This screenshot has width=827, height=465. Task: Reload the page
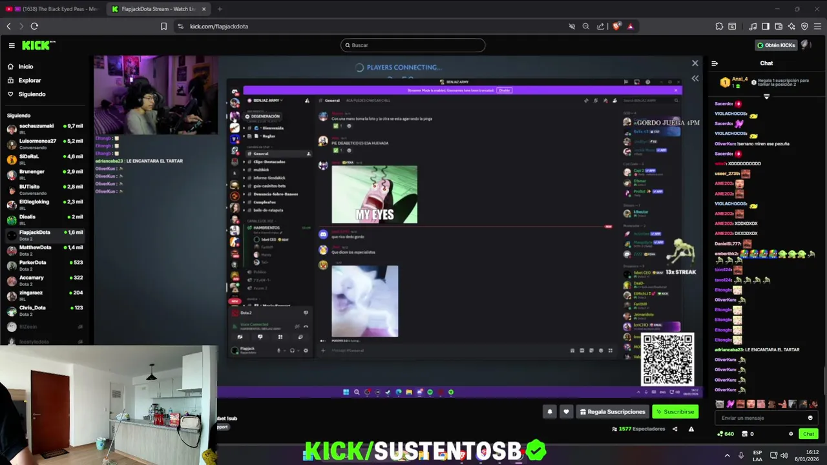[34, 26]
